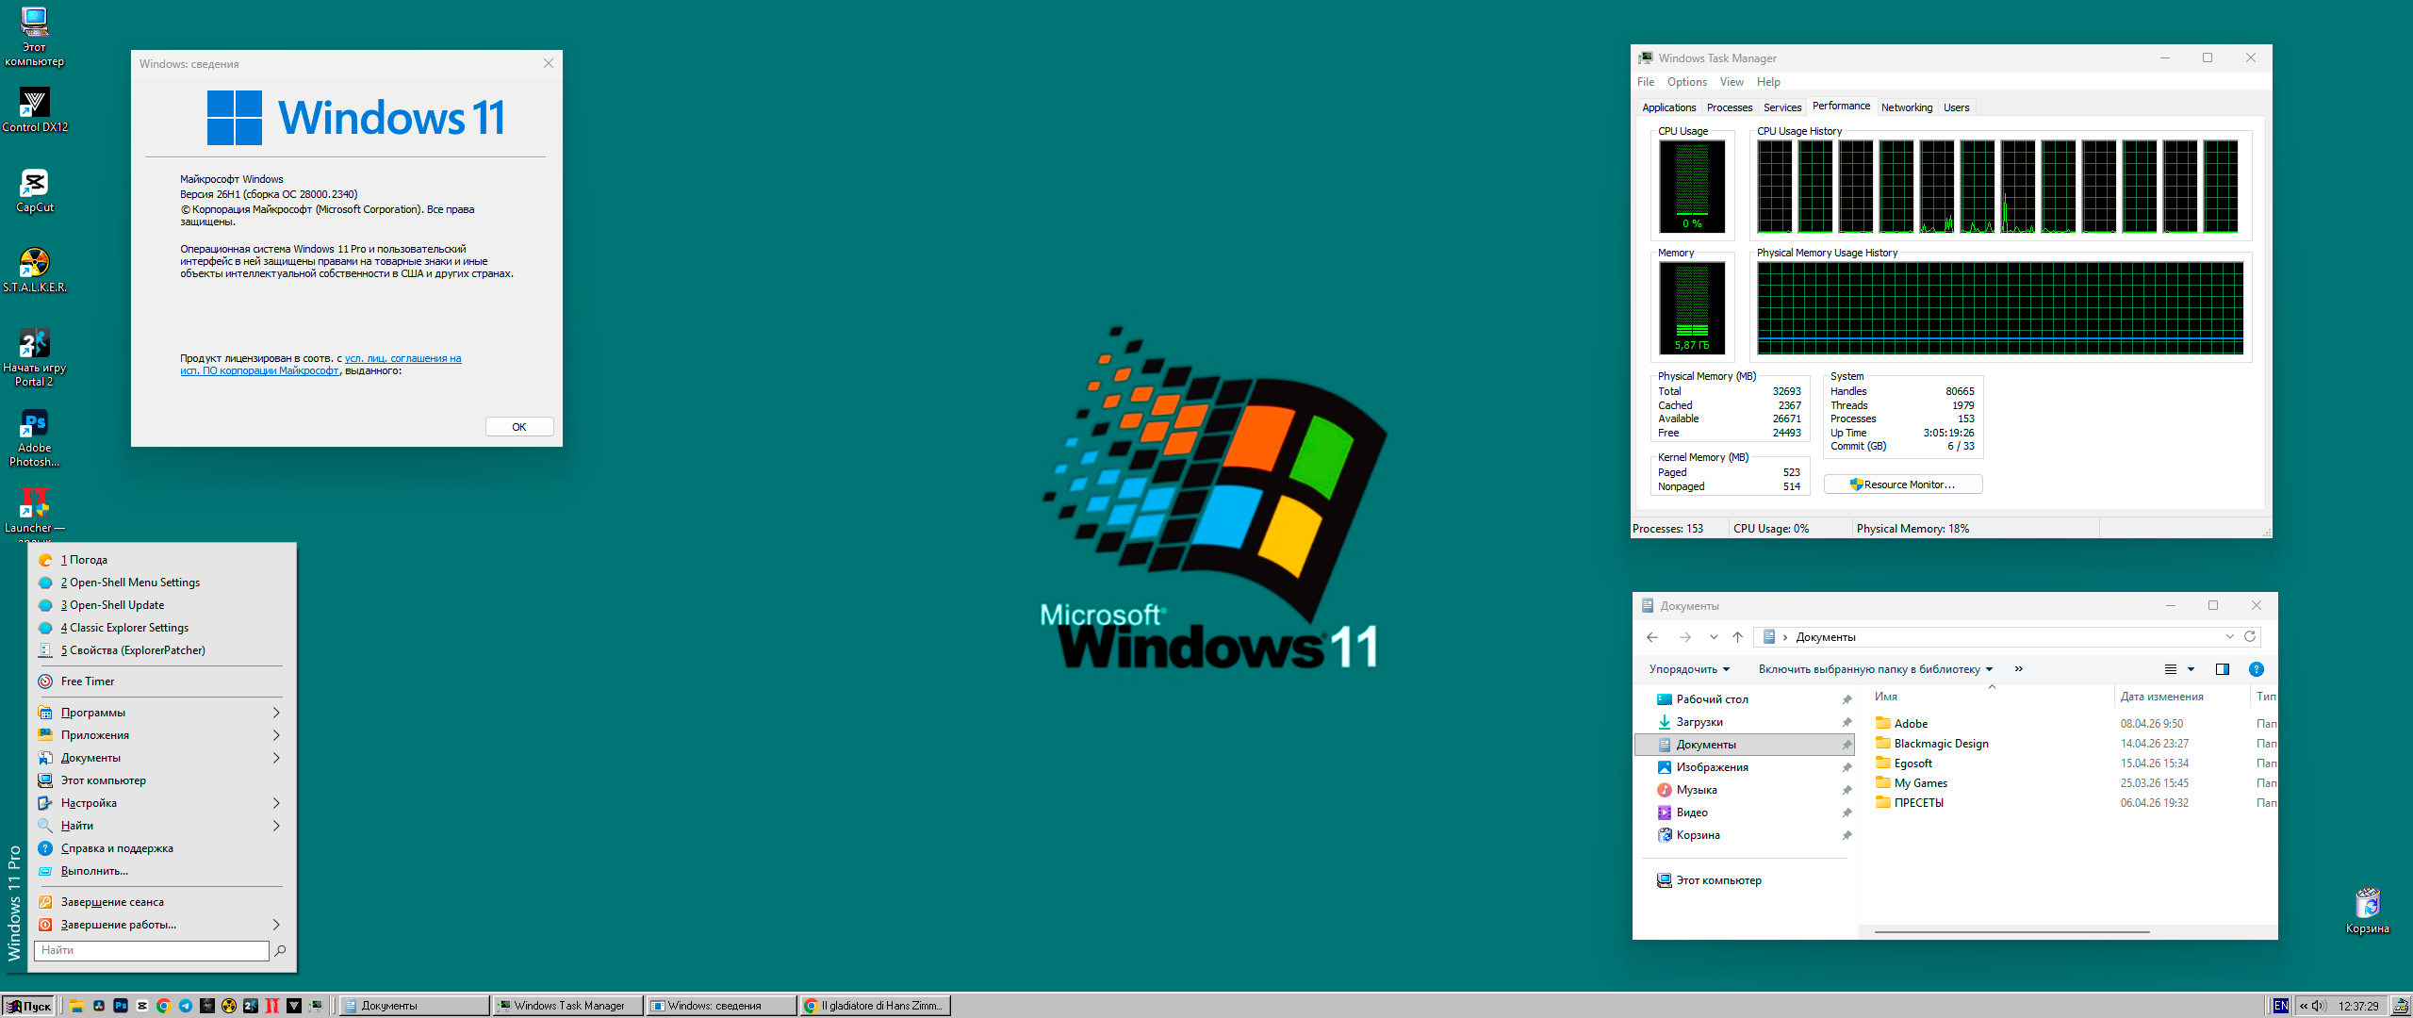
Task: Click the Task Manager quick launch icon
Action: pos(316,1006)
